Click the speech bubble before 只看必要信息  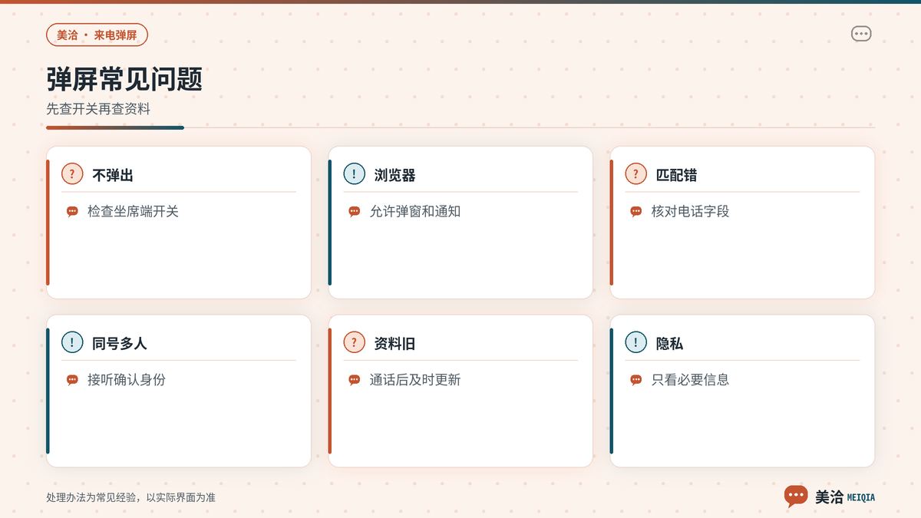click(635, 380)
